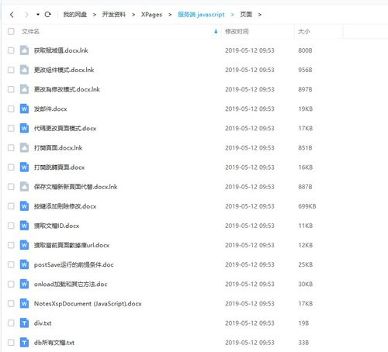Click Word icon of onload加載和其它方法.doc
This screenshot has width=388, height=352.
click(x=24, y=284)
